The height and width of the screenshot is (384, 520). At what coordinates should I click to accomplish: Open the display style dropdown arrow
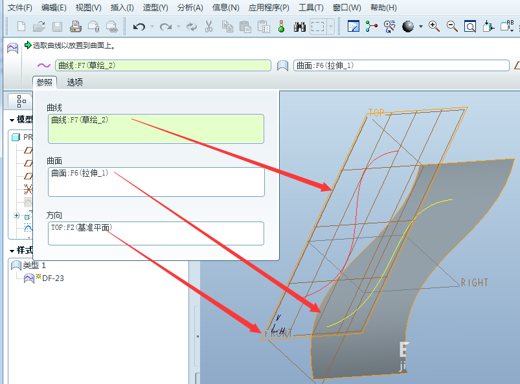pyautogui.click(x=421, y=27)
